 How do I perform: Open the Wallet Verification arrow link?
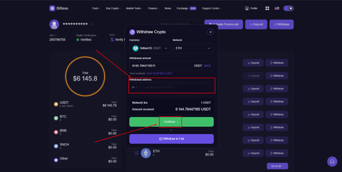[98, 35]
